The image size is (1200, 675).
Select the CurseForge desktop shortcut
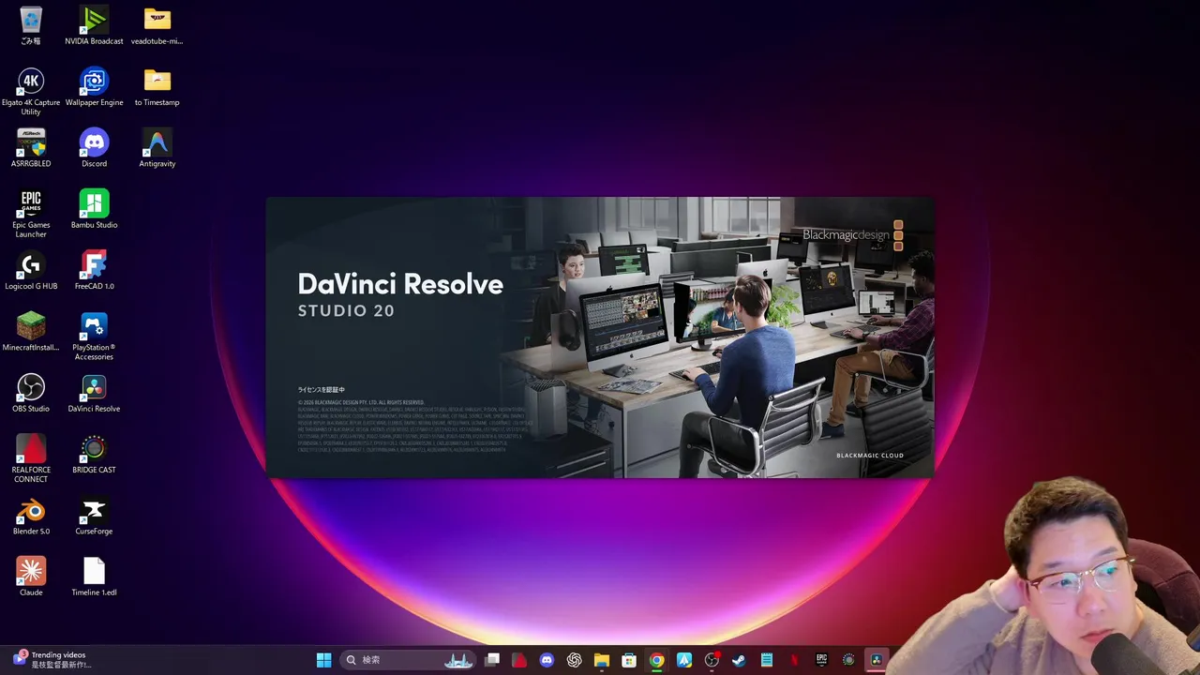point(94,515)
